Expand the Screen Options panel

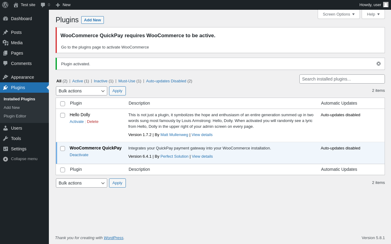[338, 14]
